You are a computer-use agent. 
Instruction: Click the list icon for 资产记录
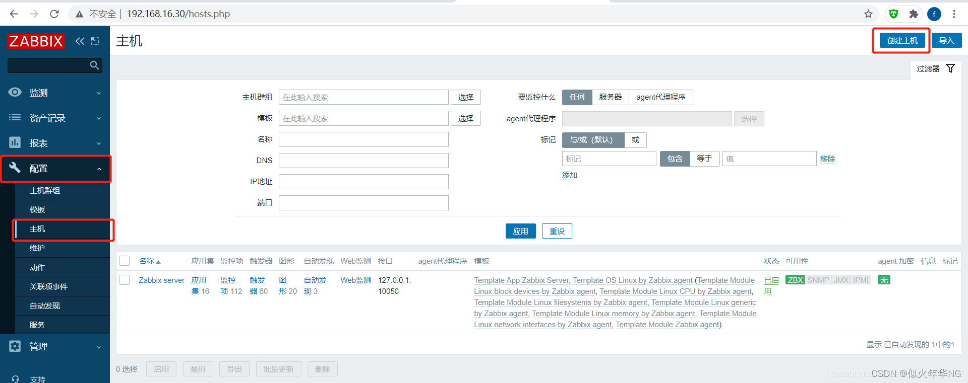tap(15, 117)
